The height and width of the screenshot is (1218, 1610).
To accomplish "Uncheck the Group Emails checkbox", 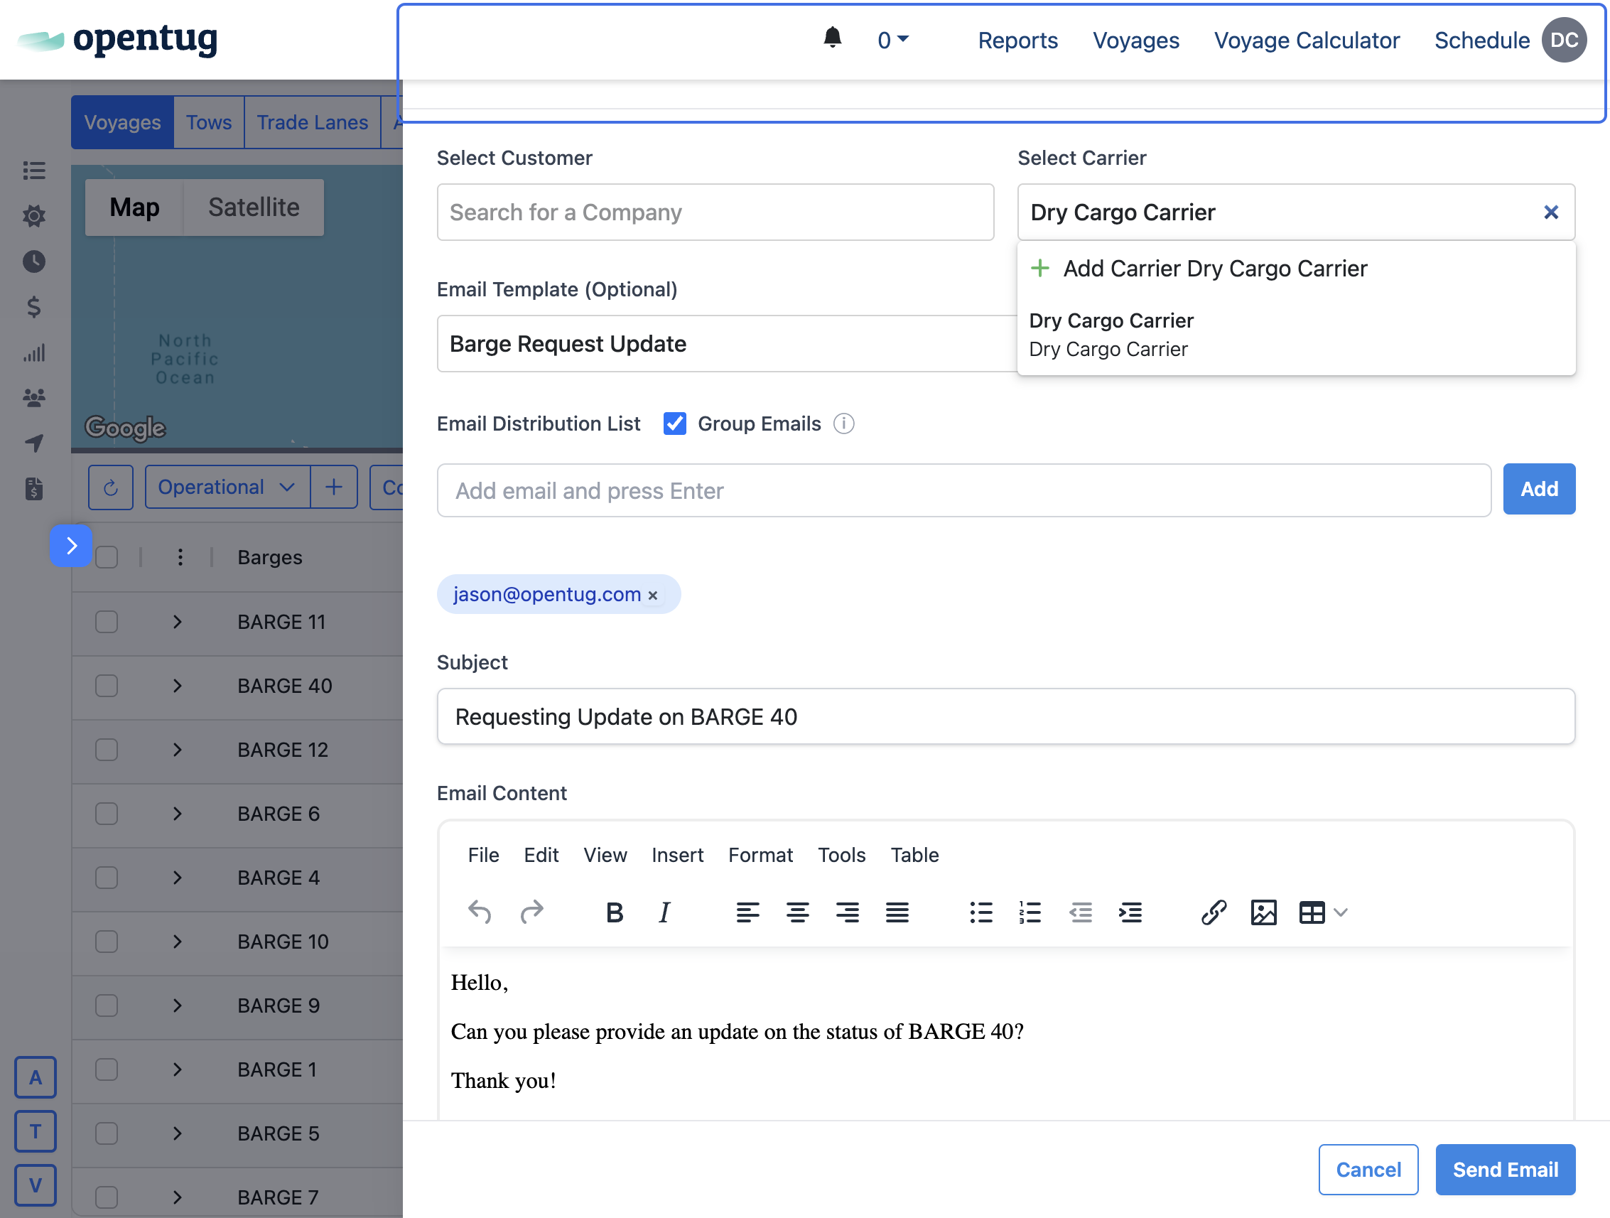I will pyautogui.click(x=674, y=424).
